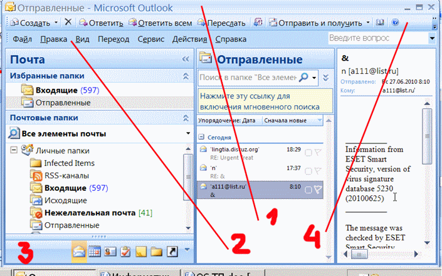Toggle flag on the 'n' message
Image resolution: width=442 pixels, height=276 pixels.
point(318,171)
